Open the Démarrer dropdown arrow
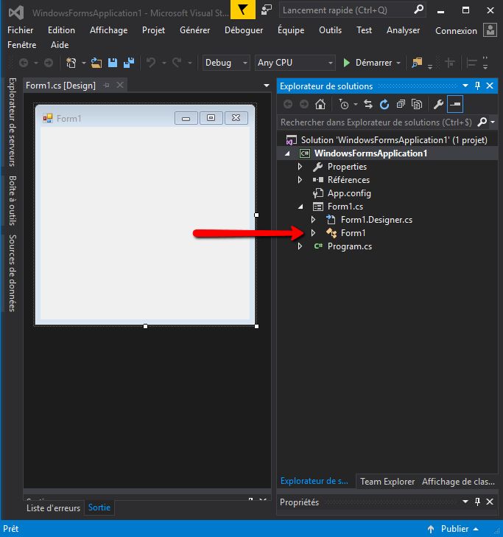This screenshot has height=537, width=503. 398,63
